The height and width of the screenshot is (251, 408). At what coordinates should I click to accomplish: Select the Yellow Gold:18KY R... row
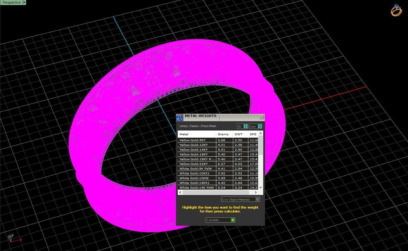click(x=218, y=159)
